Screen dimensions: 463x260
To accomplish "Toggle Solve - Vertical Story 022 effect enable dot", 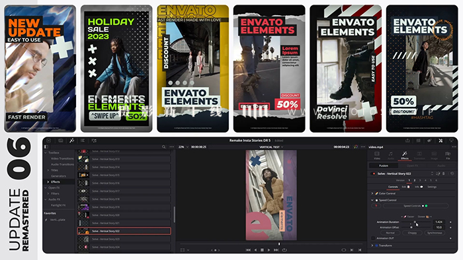I will [x=374, y=174].
